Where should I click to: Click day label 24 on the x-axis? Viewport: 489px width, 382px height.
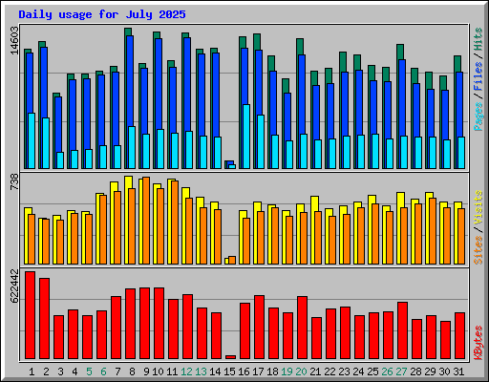click(x=358, y=371)
